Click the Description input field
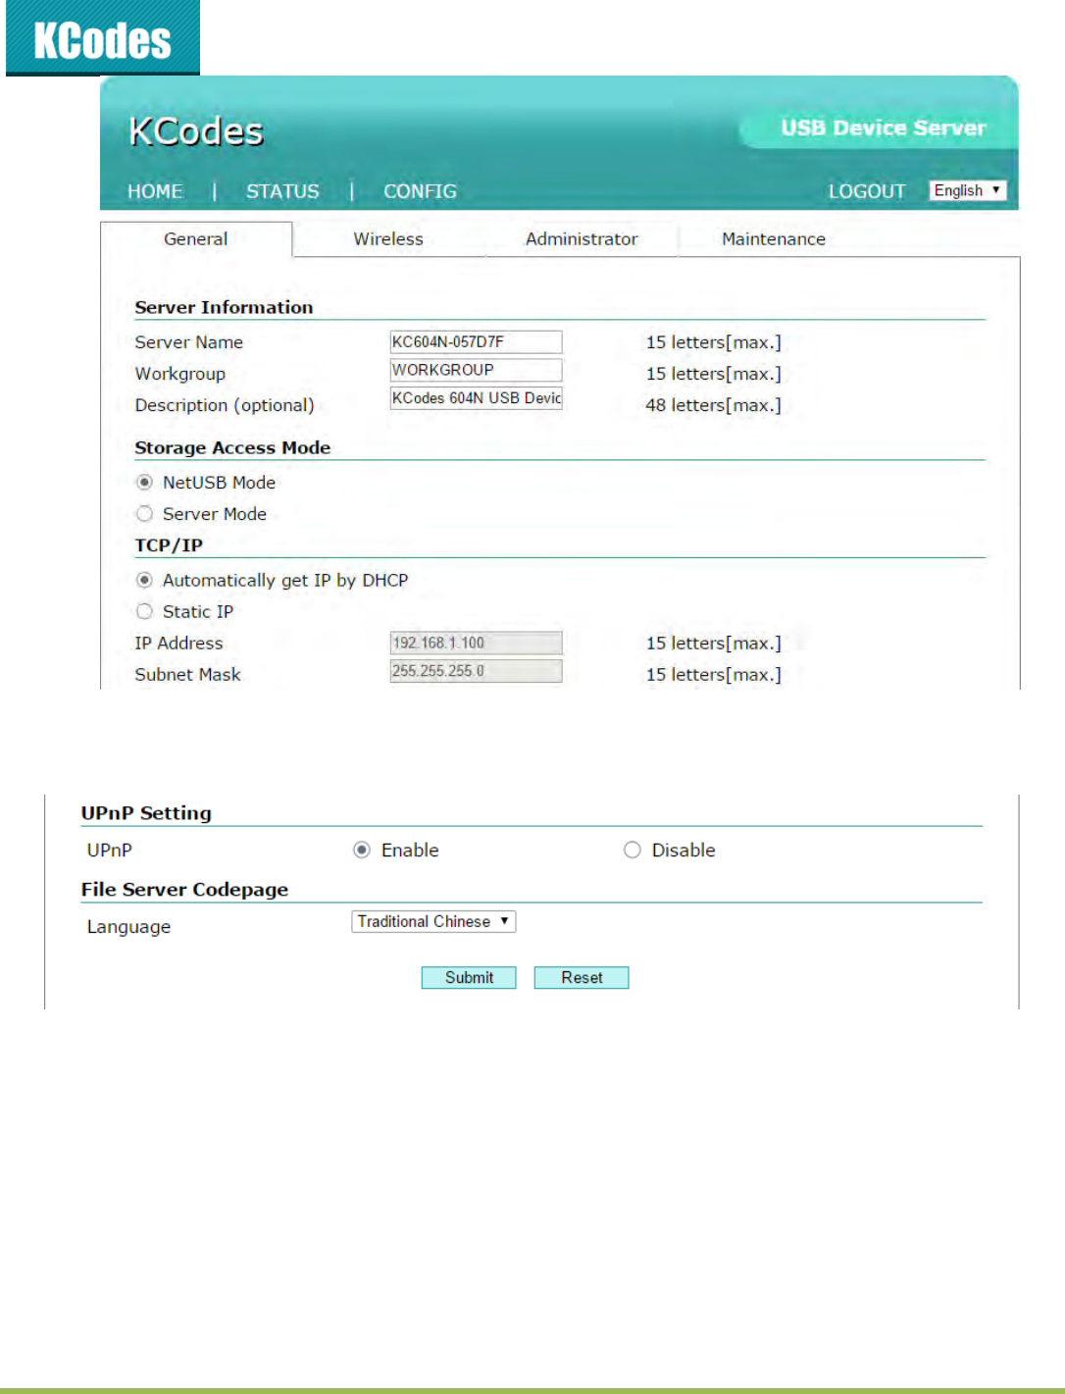The image size is (1065, 1394). coord(476,398)
